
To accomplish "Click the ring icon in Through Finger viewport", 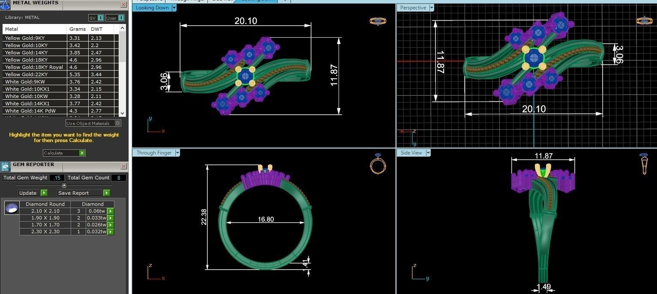I will click(378, 163).
